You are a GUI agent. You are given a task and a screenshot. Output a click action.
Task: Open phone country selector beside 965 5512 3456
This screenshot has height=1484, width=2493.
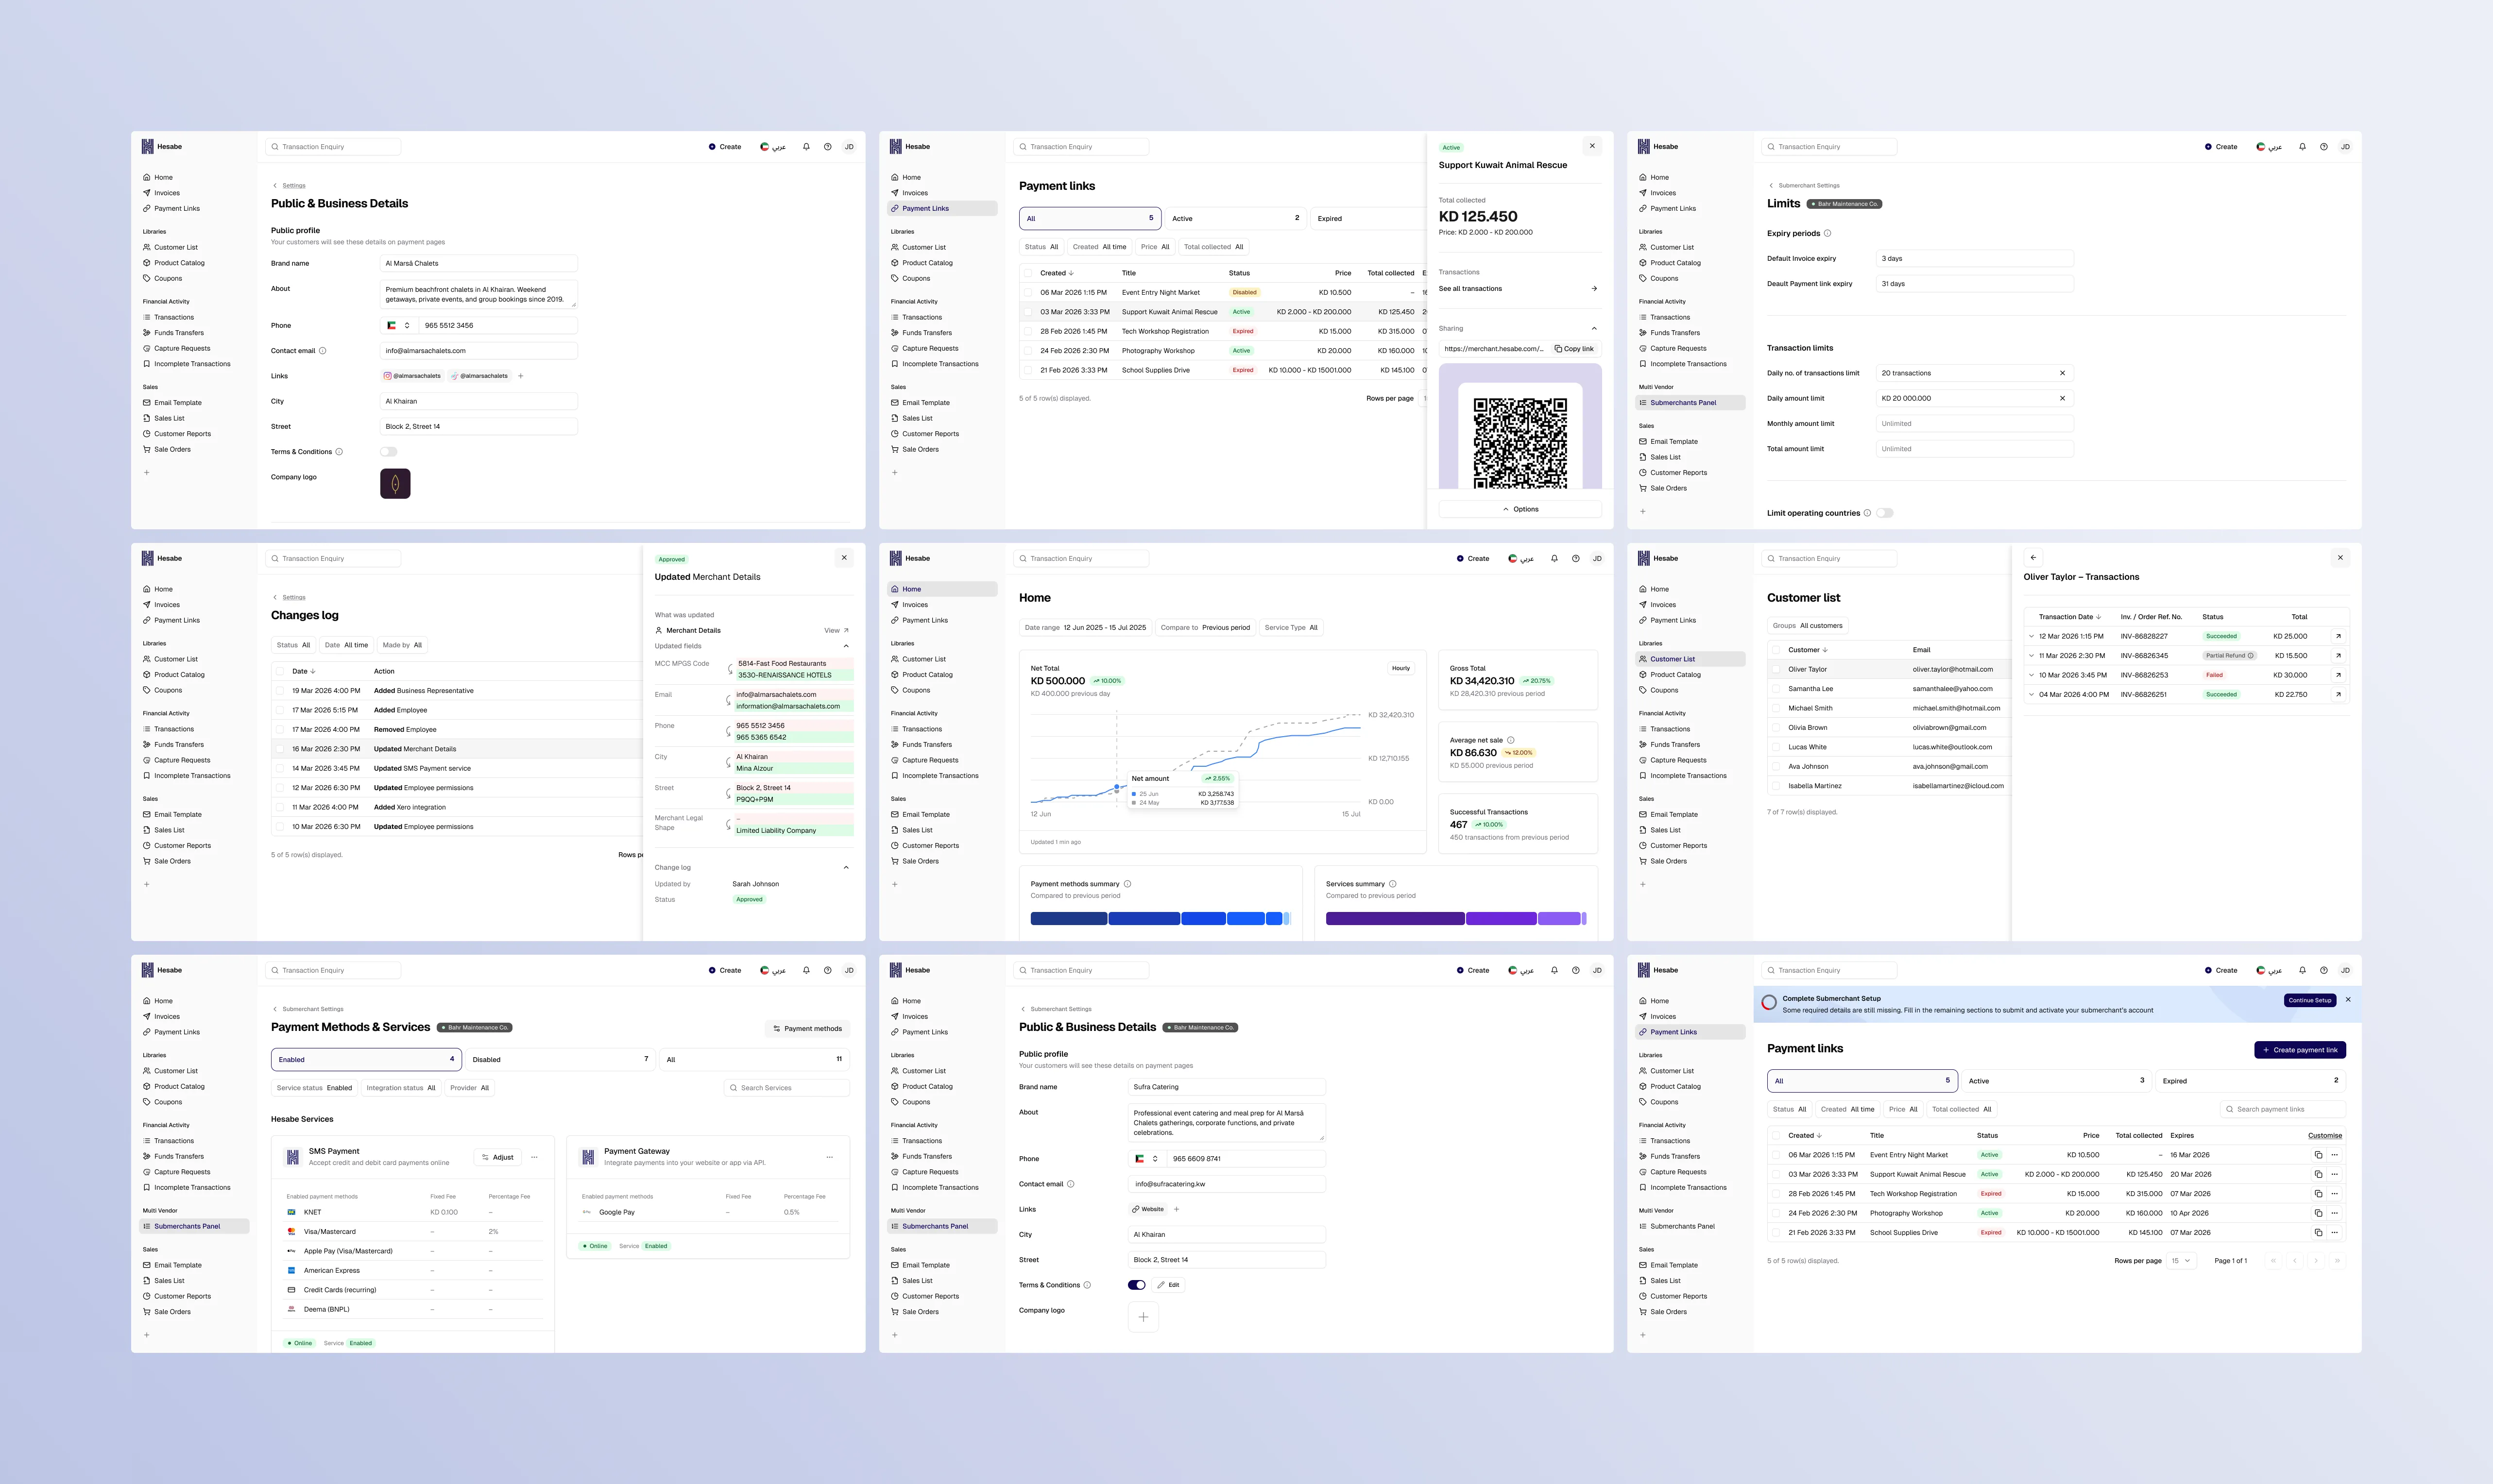tap(398, 326)
